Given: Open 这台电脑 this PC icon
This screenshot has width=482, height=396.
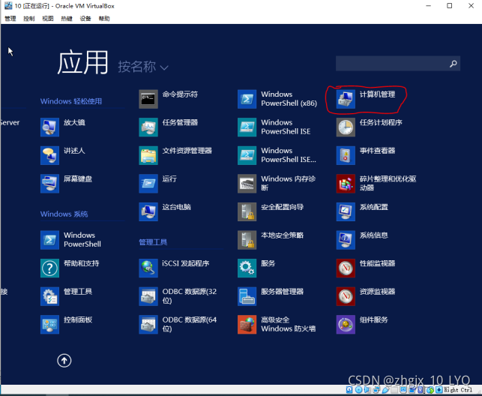Looking at the screenshot, I should [148, 211].
